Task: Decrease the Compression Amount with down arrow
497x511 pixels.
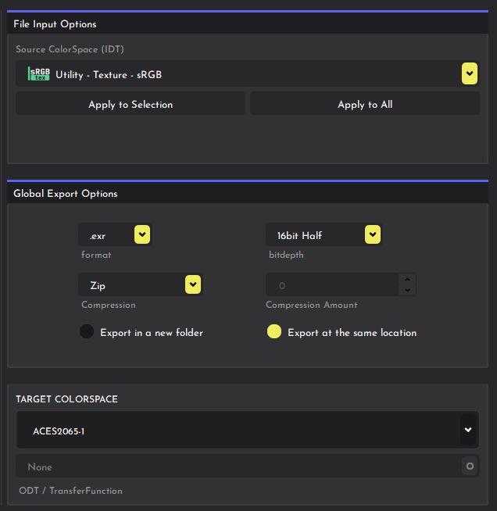Action: [x=406, y=291]
